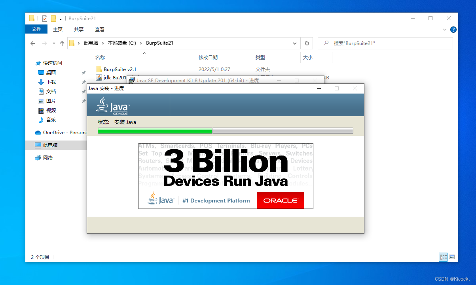The height and width of the screenshot is (285, 476).
Task: Switch to large icons view
Action: [451, 257]
